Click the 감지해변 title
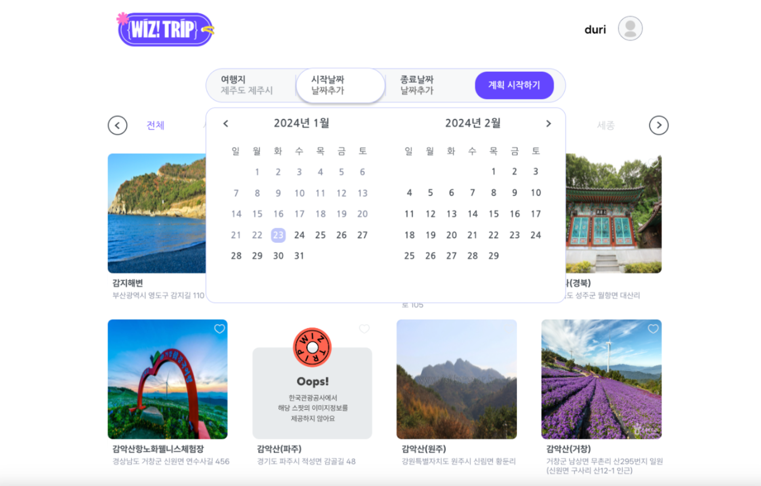This screenshot has height=486, width=761. click(x=128, y=283)
